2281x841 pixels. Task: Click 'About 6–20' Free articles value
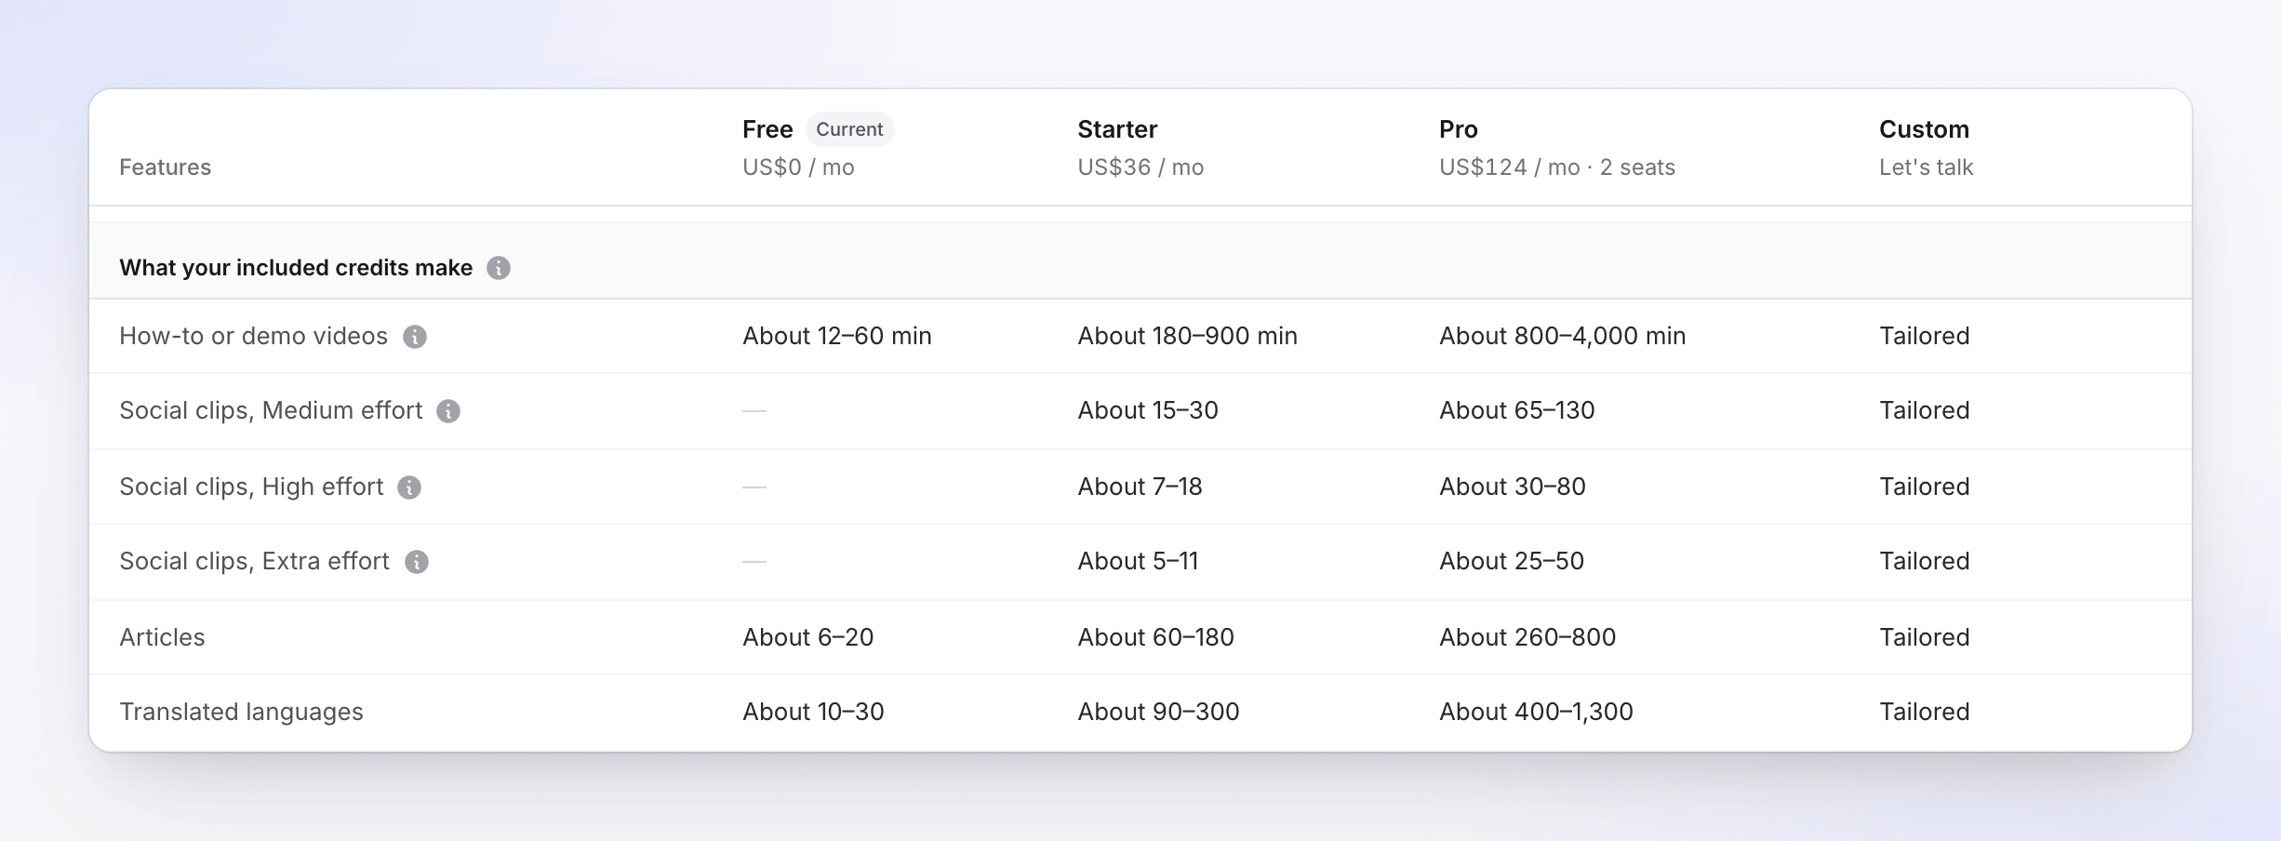807,637
